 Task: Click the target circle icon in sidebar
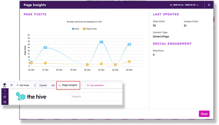5,97
